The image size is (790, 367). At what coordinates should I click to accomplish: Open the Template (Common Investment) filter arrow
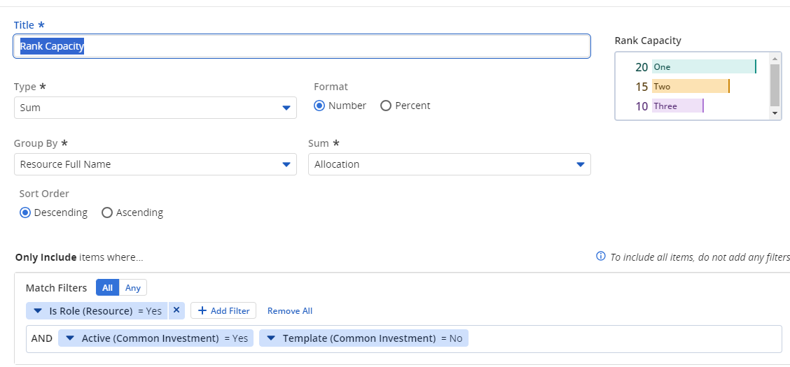point(271,338)
